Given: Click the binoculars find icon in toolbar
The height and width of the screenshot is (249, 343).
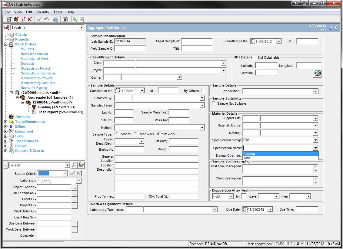Looking at the screenshot, I should [65, 19].
